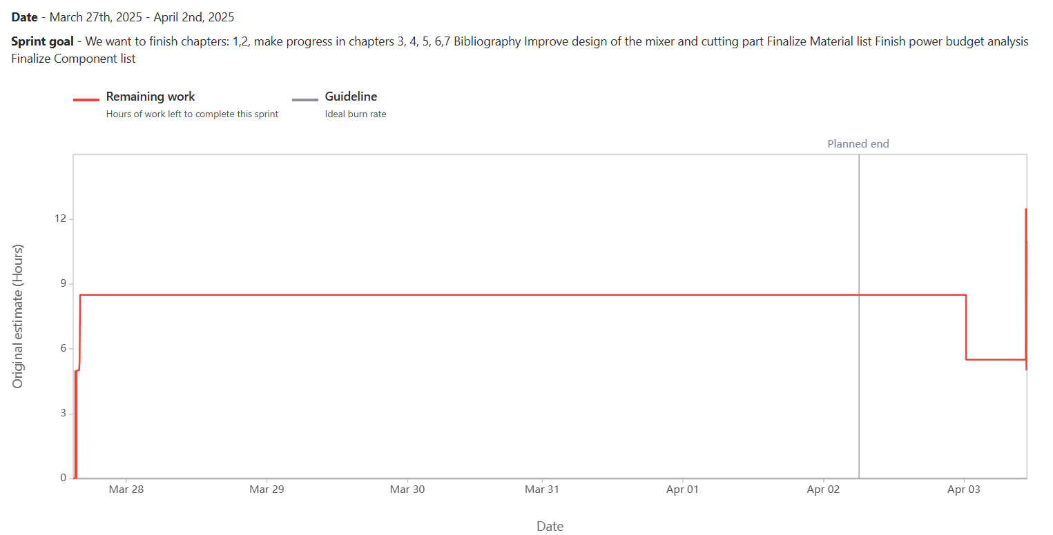Click 'Ideal burn rate' legend description
This screenshot has height=535, width=1053.
[356, 114]
